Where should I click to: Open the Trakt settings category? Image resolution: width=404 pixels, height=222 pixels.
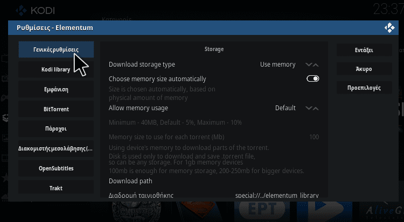(x=56, y=188)
